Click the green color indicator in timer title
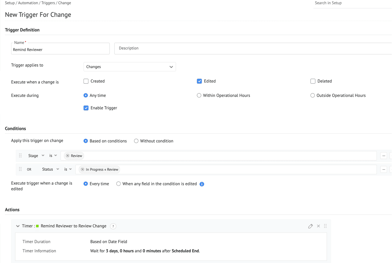This screenshot has height=263, width=392. click(37, 226)
